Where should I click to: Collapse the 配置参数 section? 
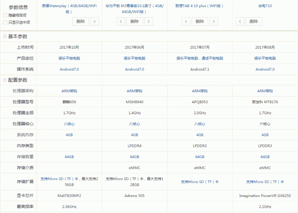(x=5, y=80)
